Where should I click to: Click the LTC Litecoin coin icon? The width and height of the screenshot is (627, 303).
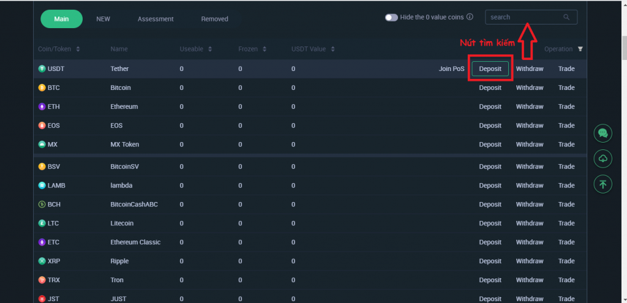coord(42,223)
